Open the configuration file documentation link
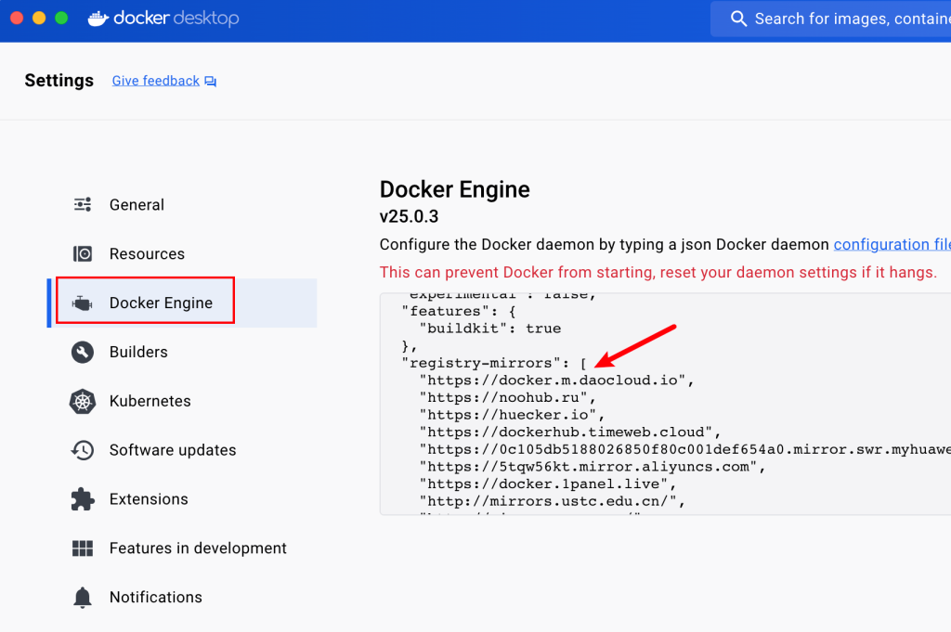951x632 pixels. point(892,244)
